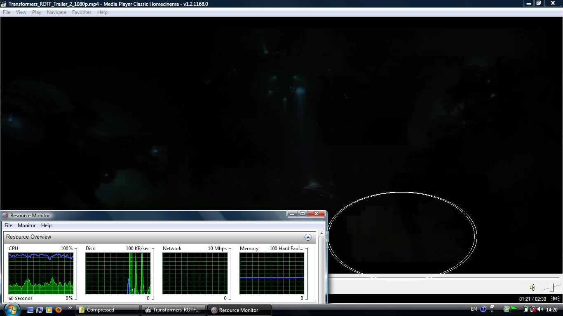Viewport: 563px width, 316px height.
Task: Click the '100 Hard Faul...' Memory label
Action: (286, 249)
